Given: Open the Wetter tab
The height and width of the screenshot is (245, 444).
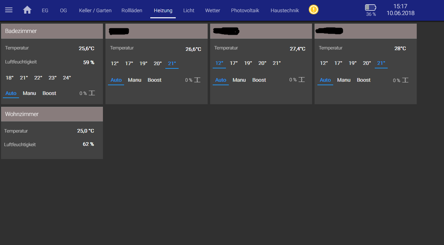Looking at the screenshot, I should click(x=213, y=10).
